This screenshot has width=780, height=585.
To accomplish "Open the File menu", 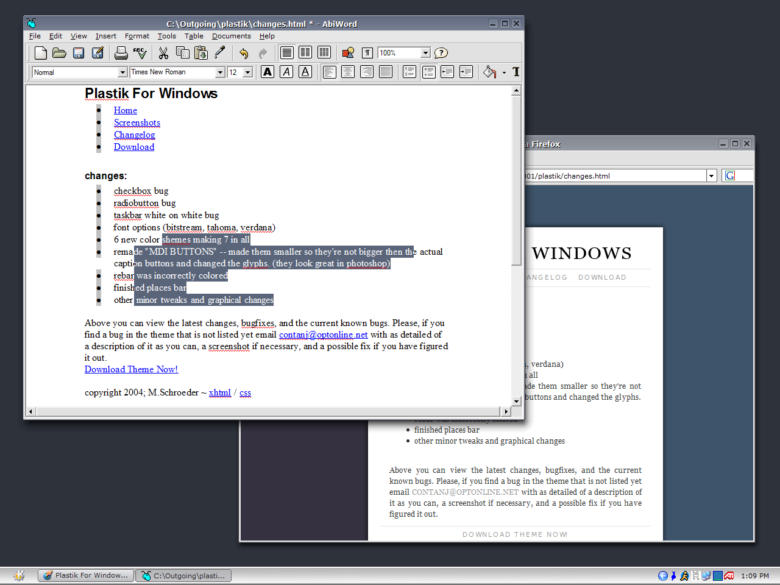I will click(35, 36).
